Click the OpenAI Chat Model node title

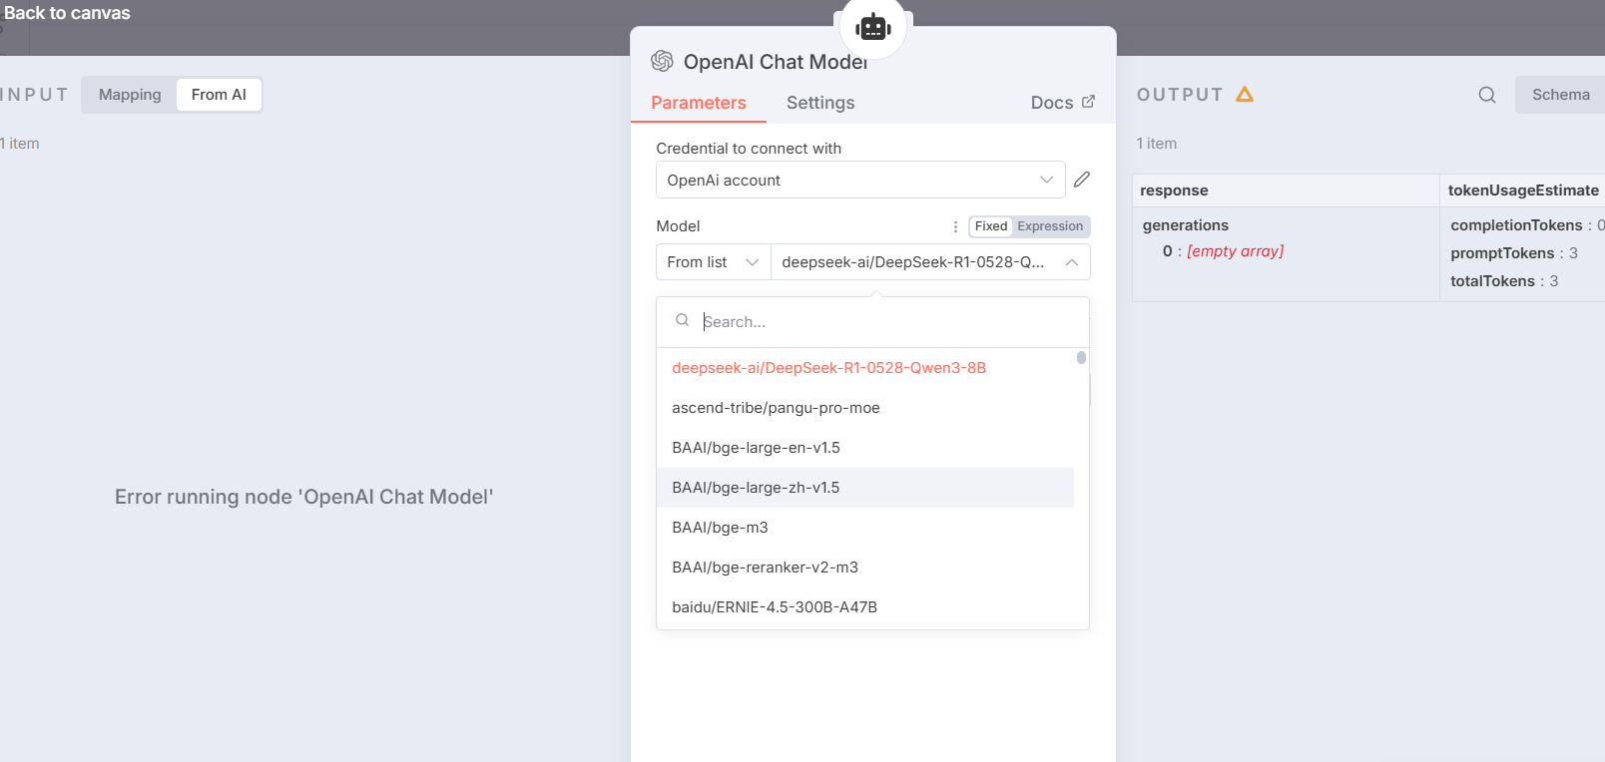775,62
